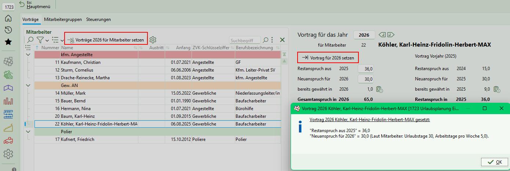Screen dimensions: 510x171
Task: Click magnifier icon next to Suchbegriff field
Action: click(x=265, y=40)
